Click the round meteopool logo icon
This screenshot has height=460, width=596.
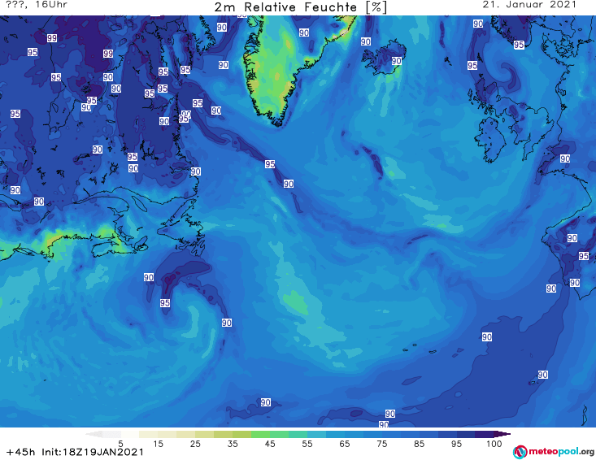[520, 452]
